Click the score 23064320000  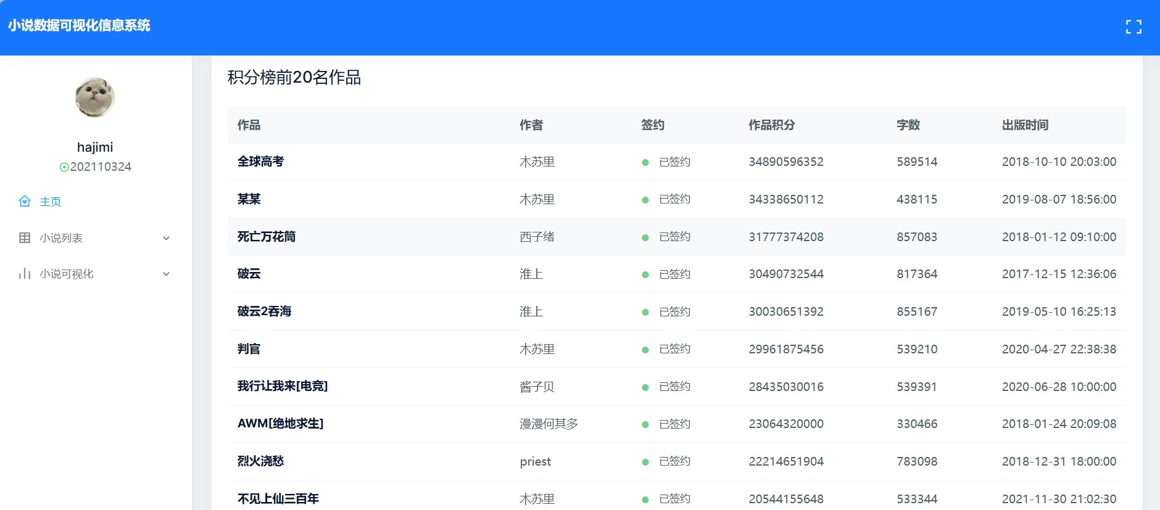[786, 424]
